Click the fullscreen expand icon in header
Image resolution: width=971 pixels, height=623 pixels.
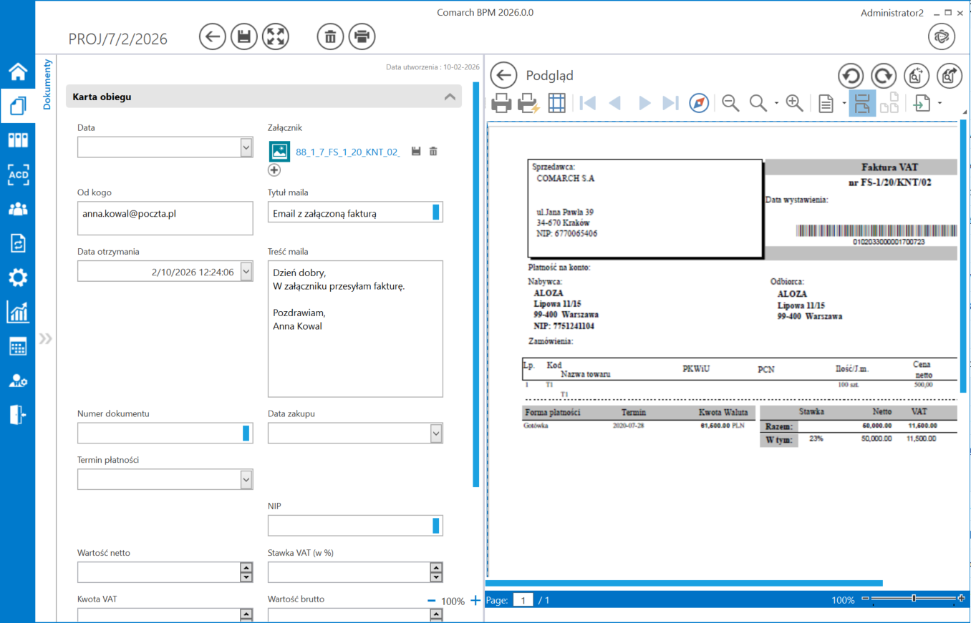pos(276,36)
